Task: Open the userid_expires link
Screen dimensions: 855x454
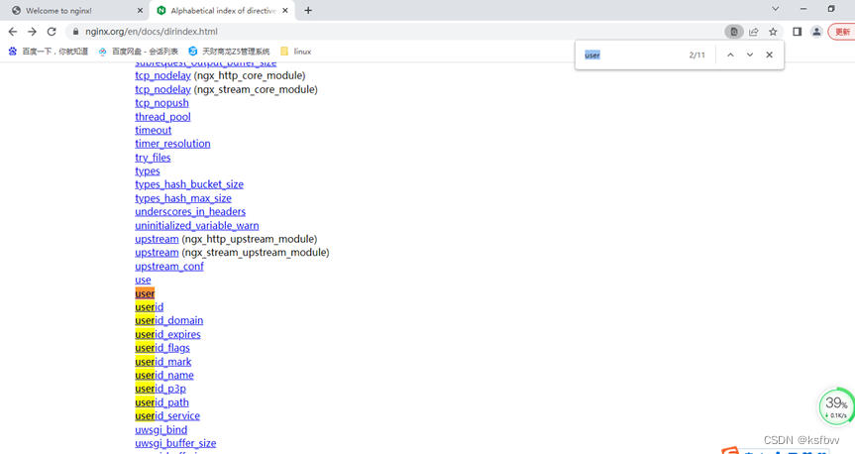Action: tap(168, 334)
